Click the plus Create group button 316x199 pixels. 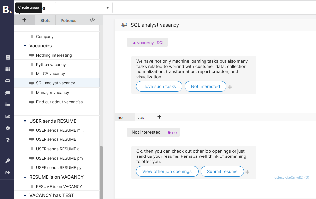[24, 20]
